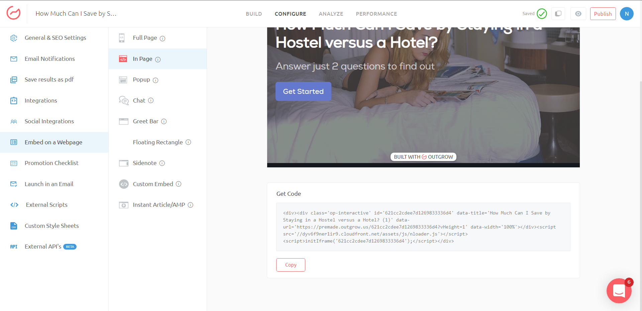Click the info icon next to Floating Rectangle
Image resolution: width=642 pixels, height=311 pixels.
(188, 142)
